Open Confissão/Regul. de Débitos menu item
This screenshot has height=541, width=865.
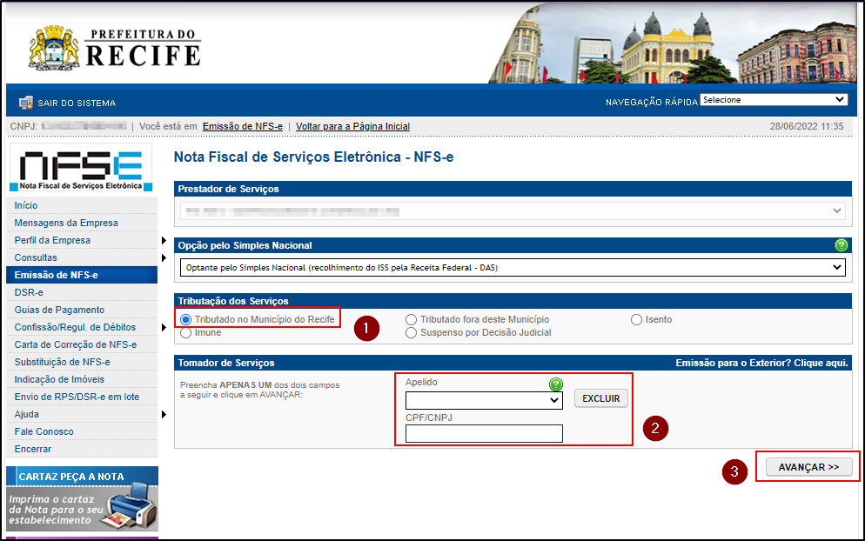tap(75, 328)
